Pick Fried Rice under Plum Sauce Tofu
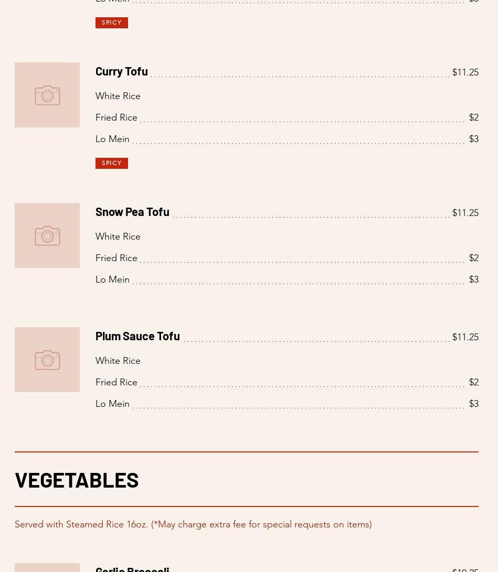The height and width of the screenshot is (572, 498). point(116,383)
